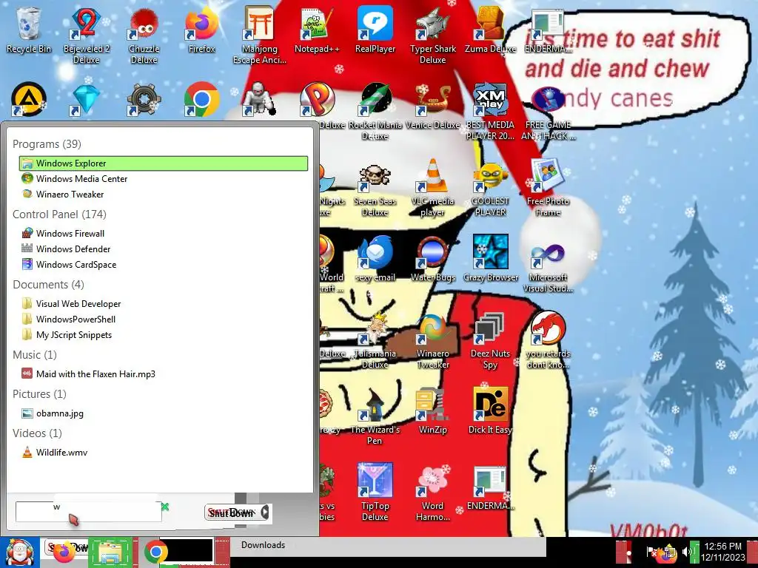
Task: Open the XMPlay BEST MEDIA PLAYER shortcut
Action: pos(490,111)
